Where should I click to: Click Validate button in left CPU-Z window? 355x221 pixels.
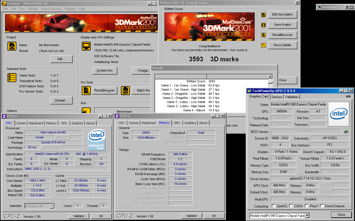[x=78, y=216]
